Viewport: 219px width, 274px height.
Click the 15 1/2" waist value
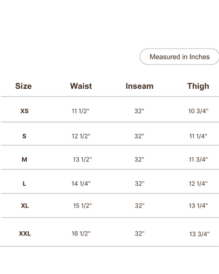point(82,206)
